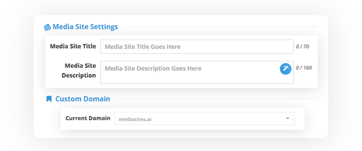Viewport: 362px width, 151px height.
Task: Click the 0 / 160 character counter
Action: pos(304,68)
